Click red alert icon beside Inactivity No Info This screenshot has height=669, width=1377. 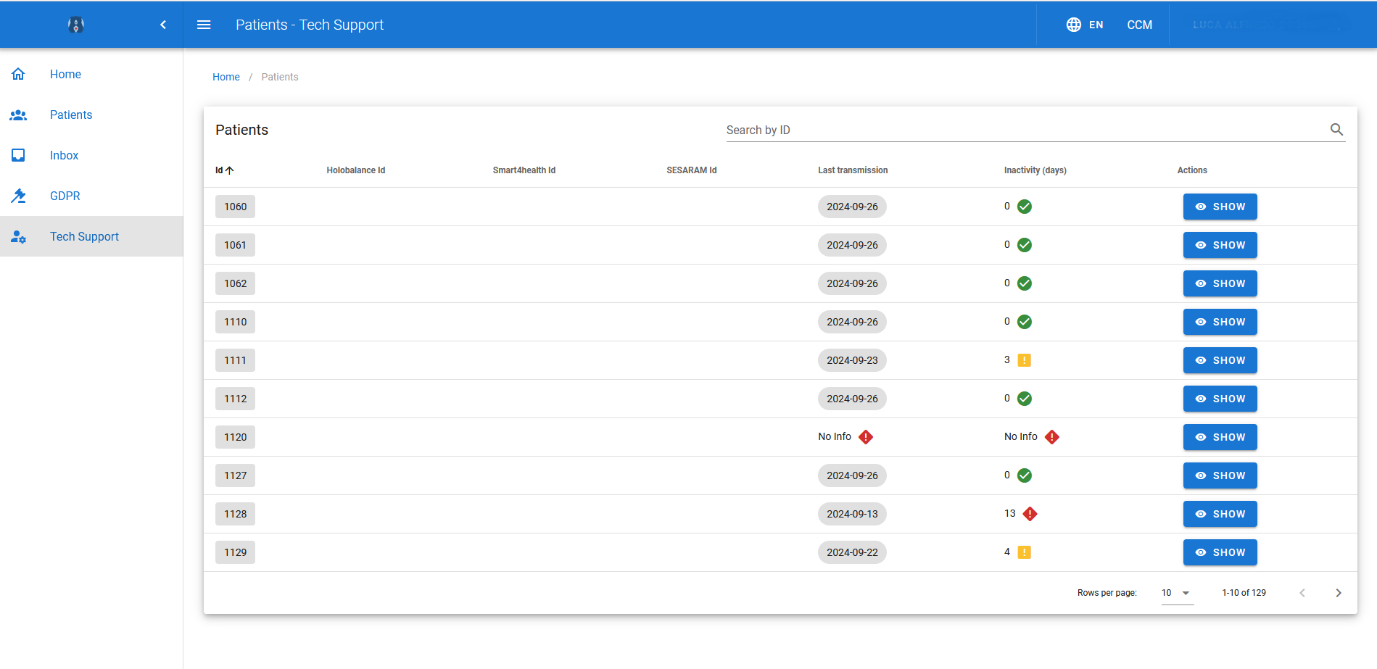tap(1051, 437)
